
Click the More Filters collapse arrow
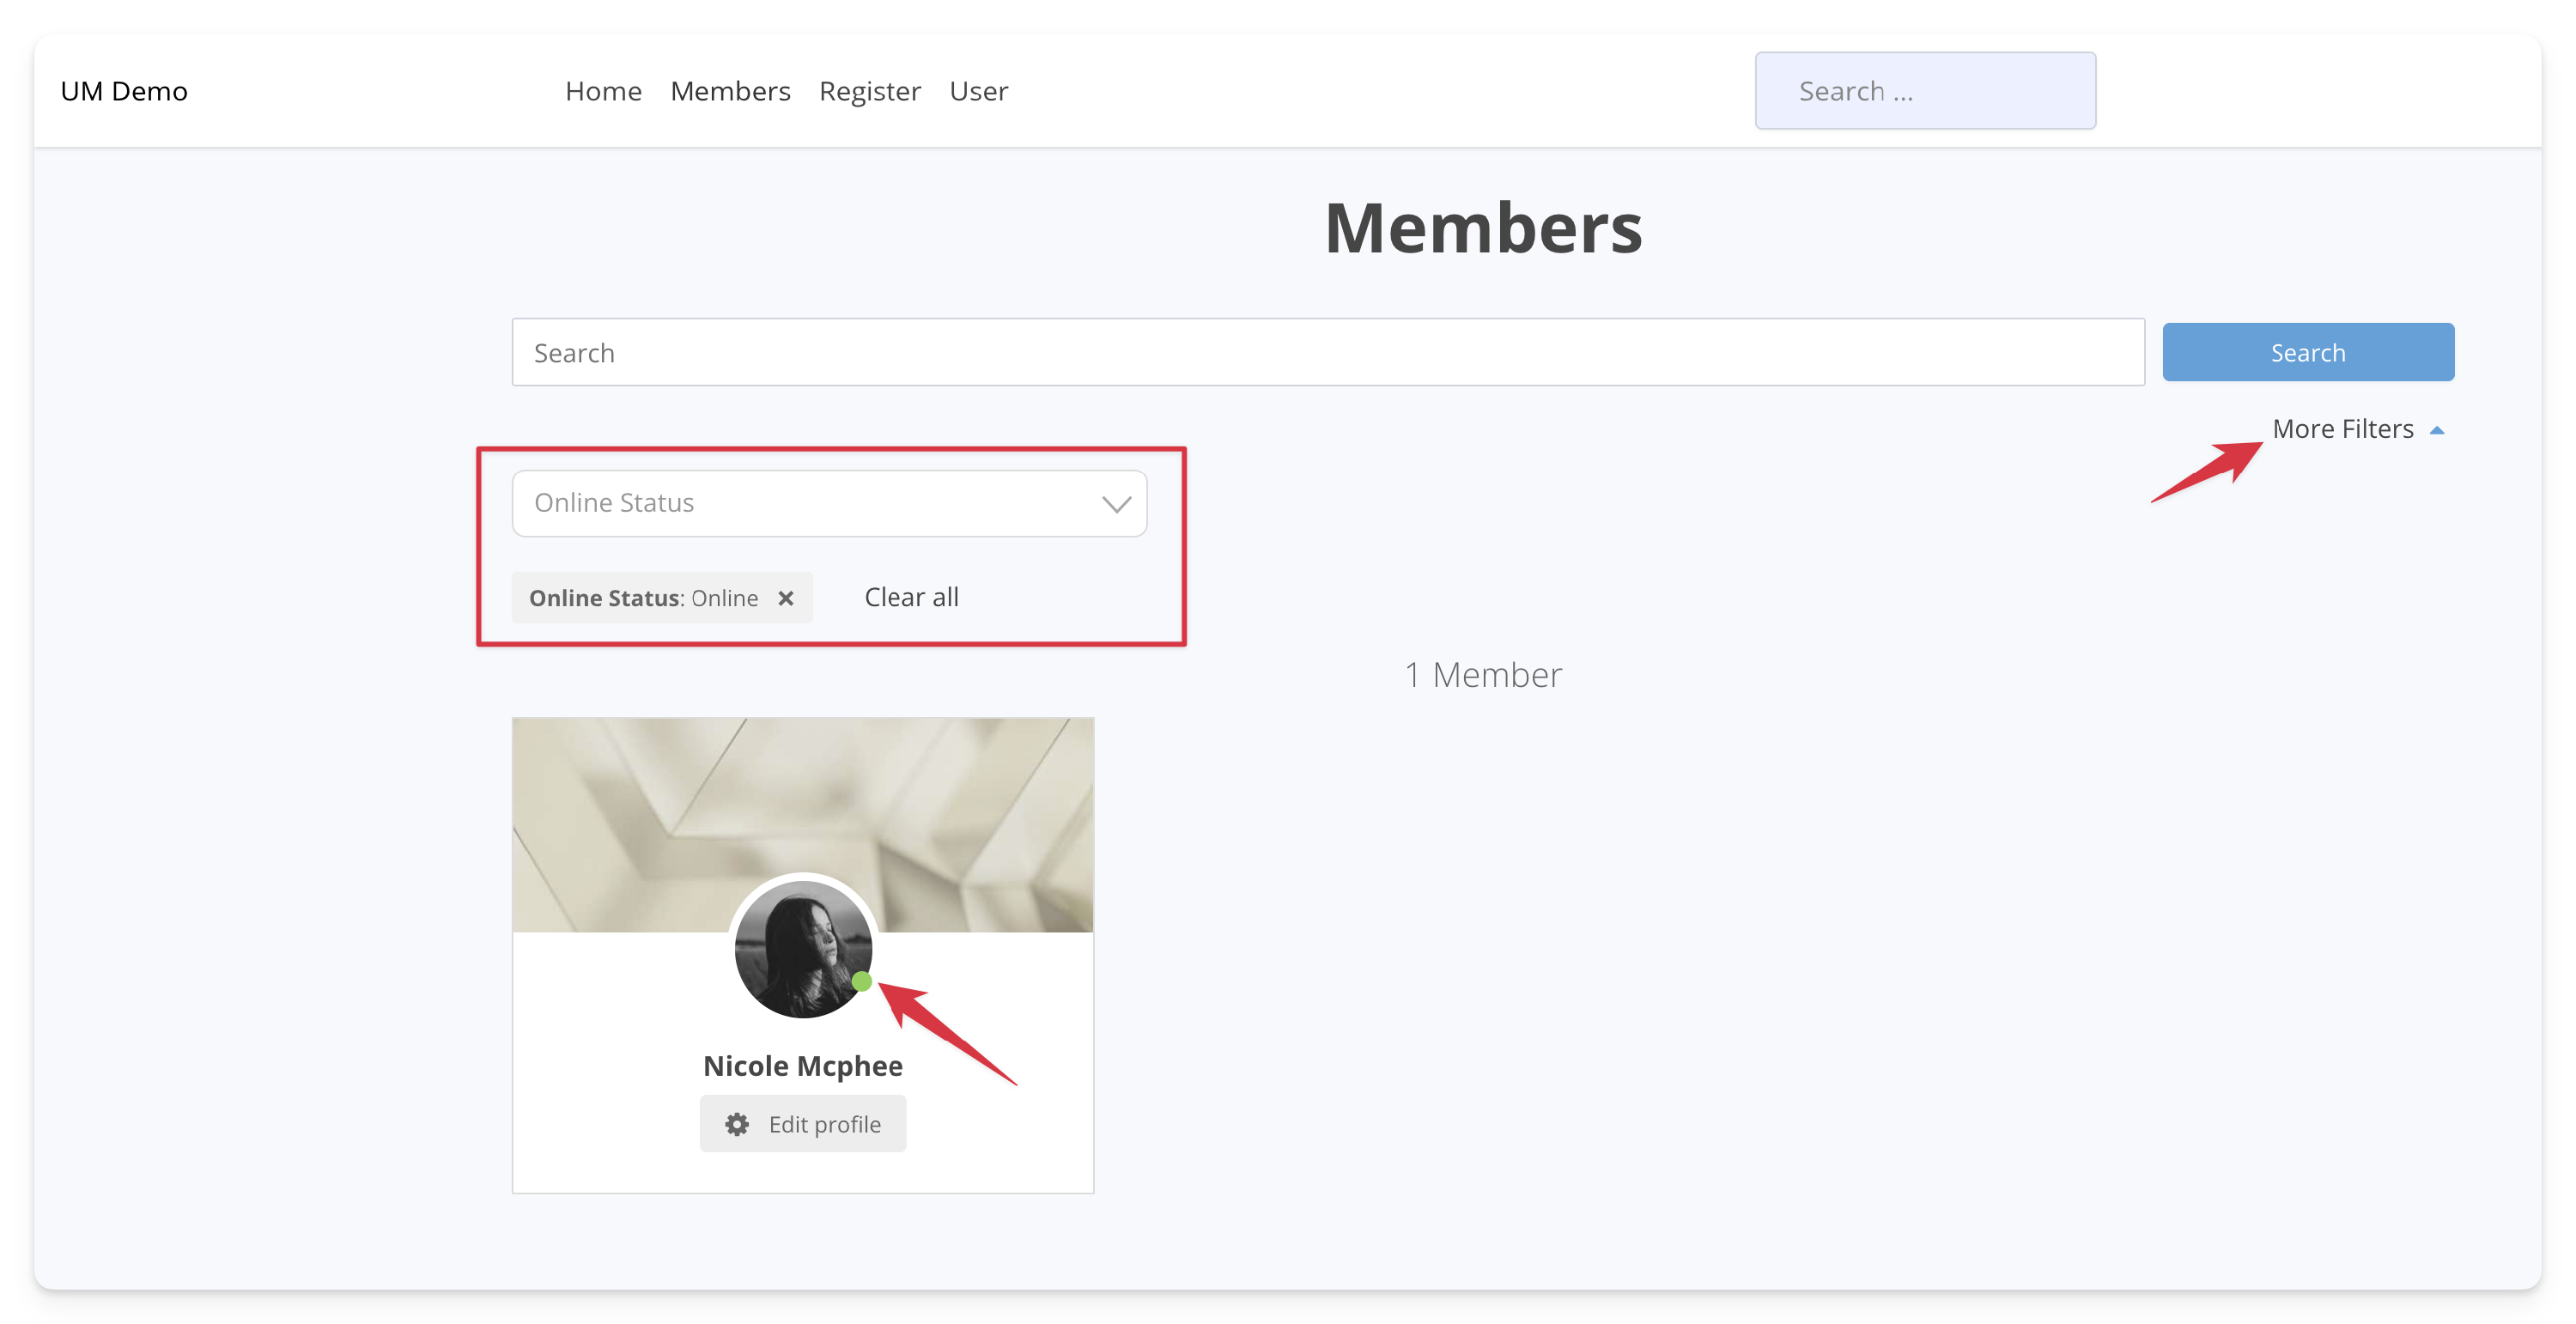(2437, 430)
